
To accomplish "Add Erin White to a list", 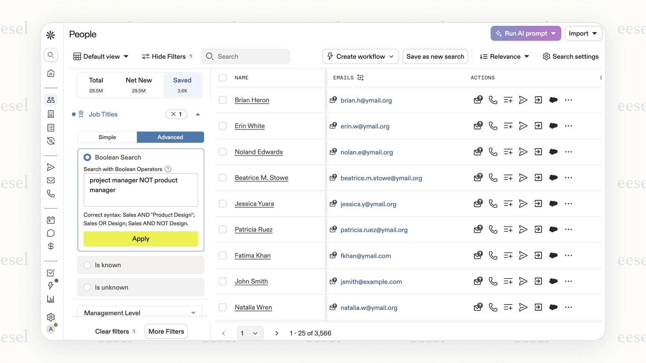I will click(508, 126).
